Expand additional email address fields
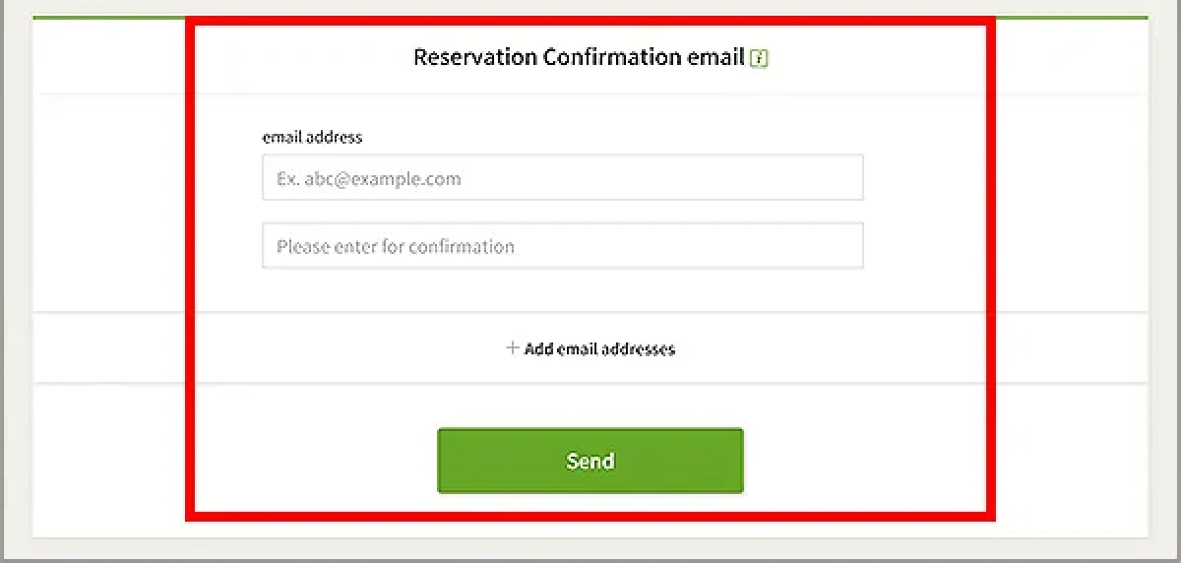Viewport: 1181px width, 563px height. 590,348
